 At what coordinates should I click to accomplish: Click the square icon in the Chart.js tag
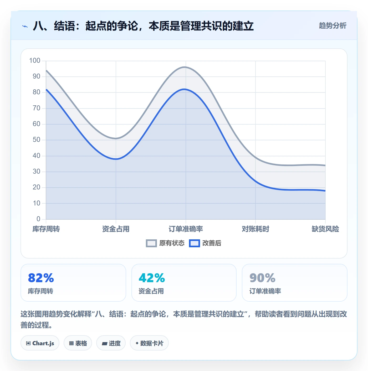tap(28, 343)
